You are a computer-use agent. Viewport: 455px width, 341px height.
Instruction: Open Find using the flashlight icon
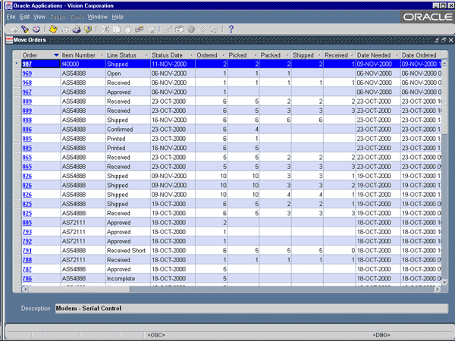pos(25,30)
